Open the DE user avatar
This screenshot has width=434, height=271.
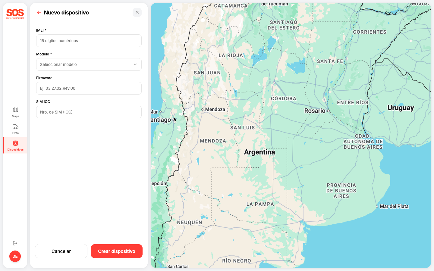(15, 256)
